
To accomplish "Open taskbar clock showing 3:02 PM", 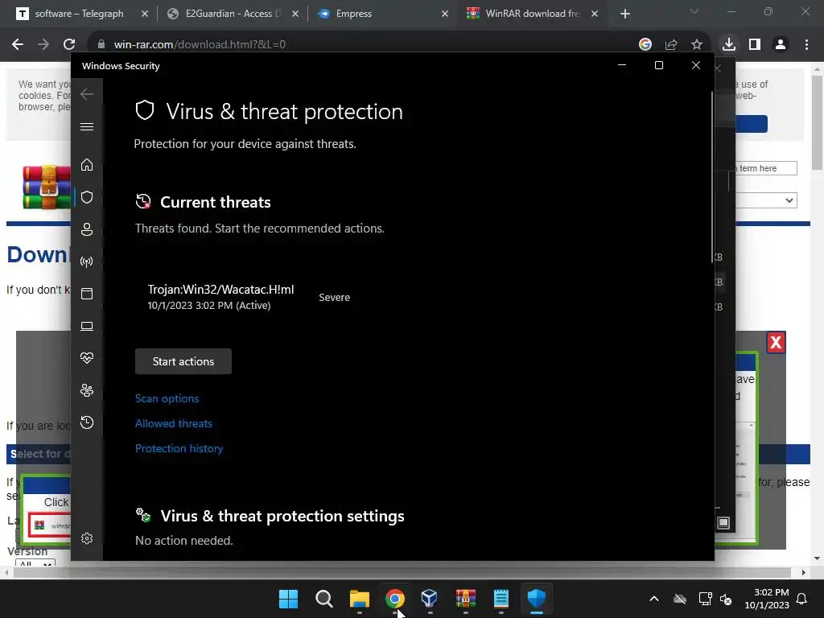I will pos(767,599).
